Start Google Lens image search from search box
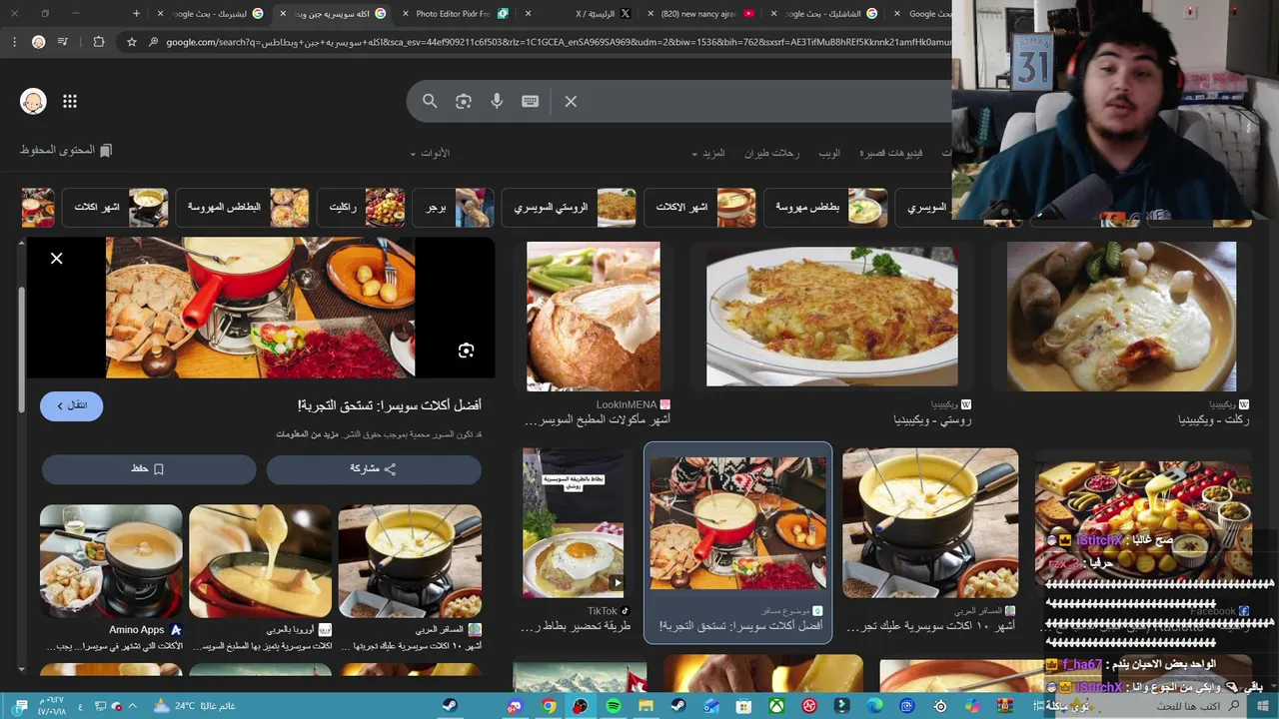Image resolution: width=1279 pixels, height=719 pixels. [x=463, y=101]
